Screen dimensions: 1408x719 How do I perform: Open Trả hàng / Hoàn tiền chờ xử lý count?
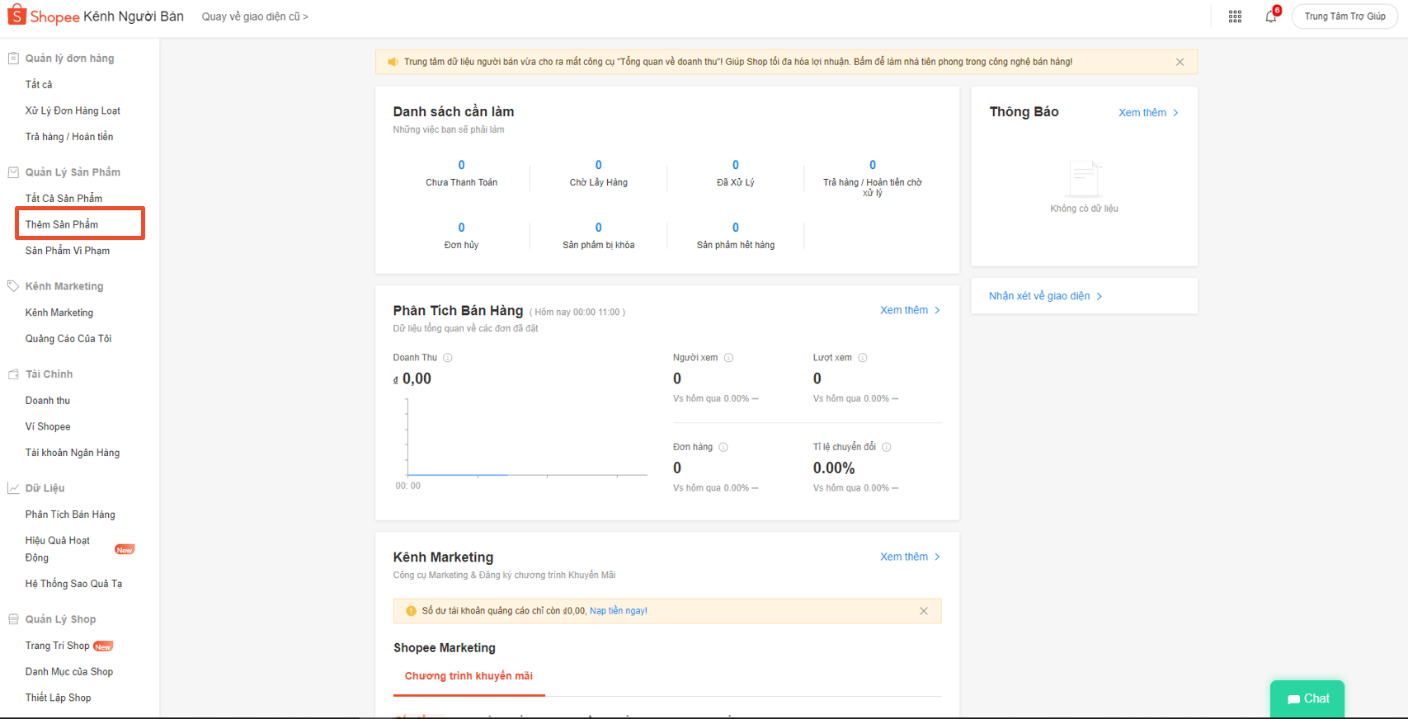[873, 165]
